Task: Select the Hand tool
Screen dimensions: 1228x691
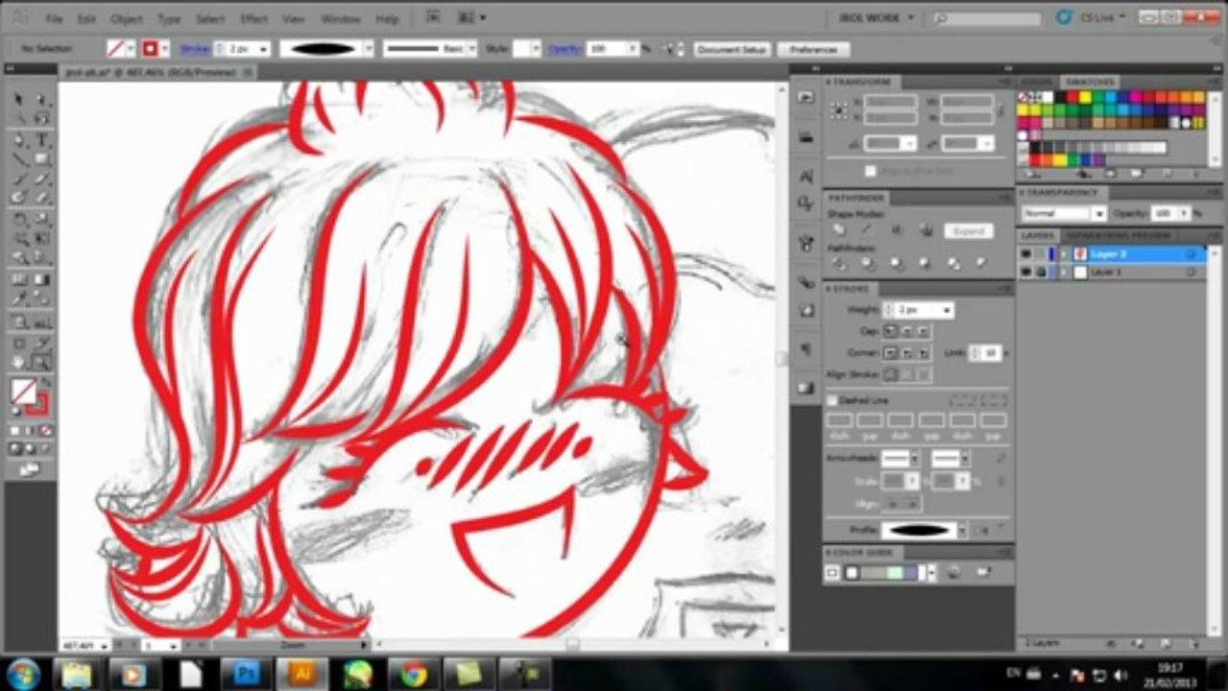Action: point(18,362)
